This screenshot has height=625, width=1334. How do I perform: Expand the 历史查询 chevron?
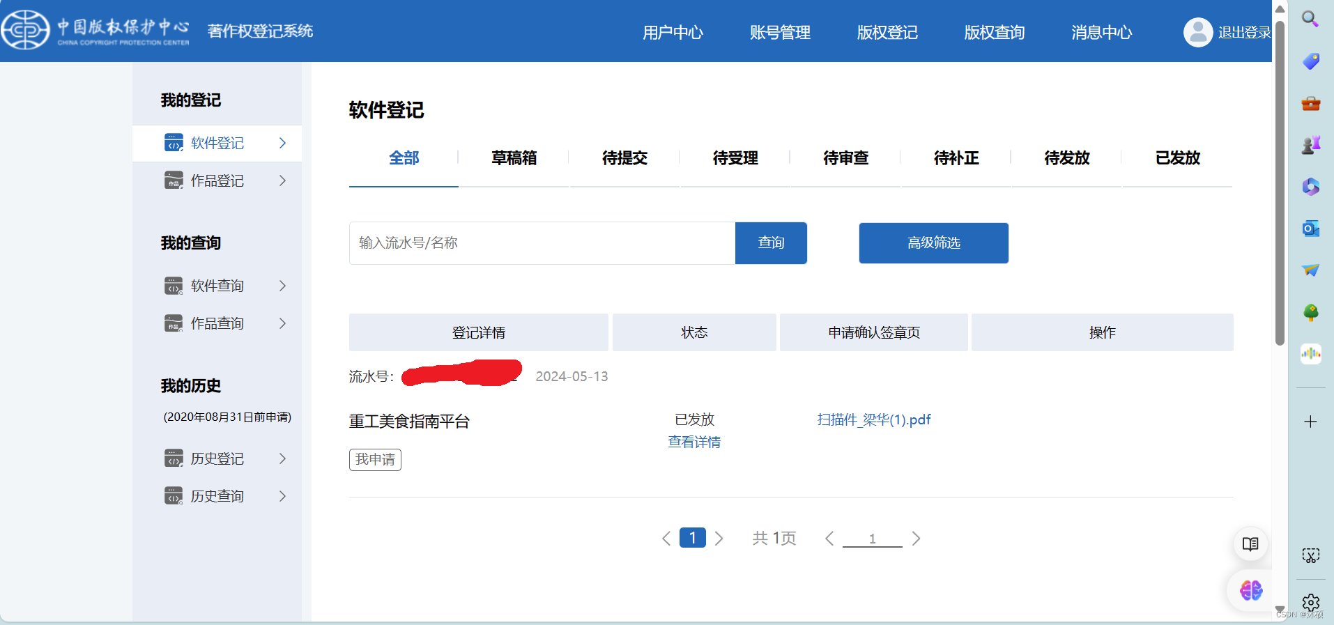[282, 496]
